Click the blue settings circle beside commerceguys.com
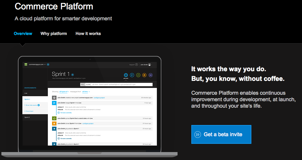Image resolution: width=302 pixels, height=160 pixels. pos(48,64)
